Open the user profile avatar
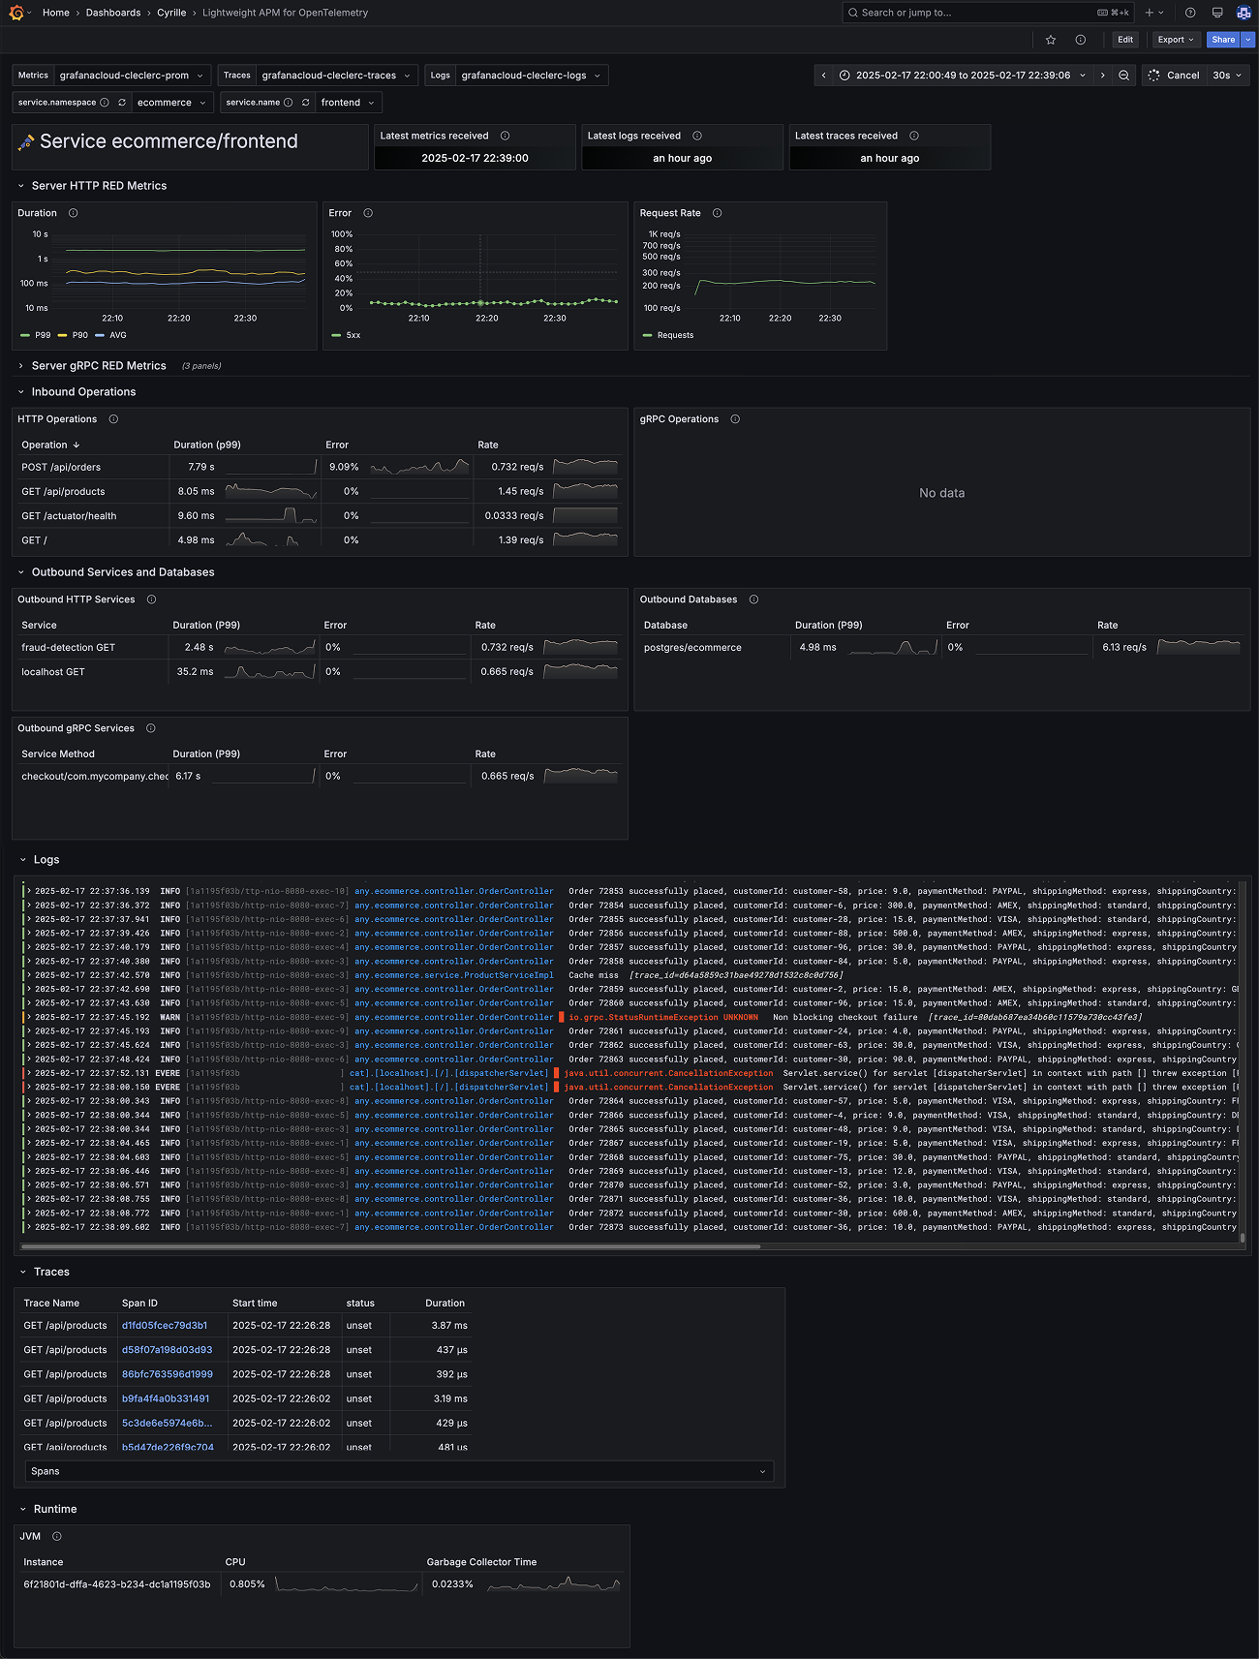 tap(1244, 13)
